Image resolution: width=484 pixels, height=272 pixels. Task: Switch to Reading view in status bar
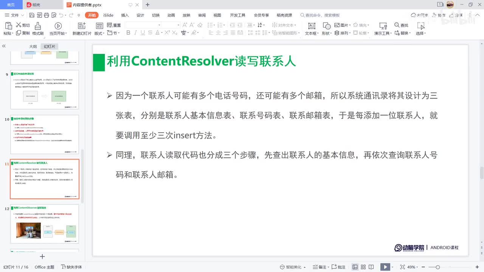[x=372, y=267]
